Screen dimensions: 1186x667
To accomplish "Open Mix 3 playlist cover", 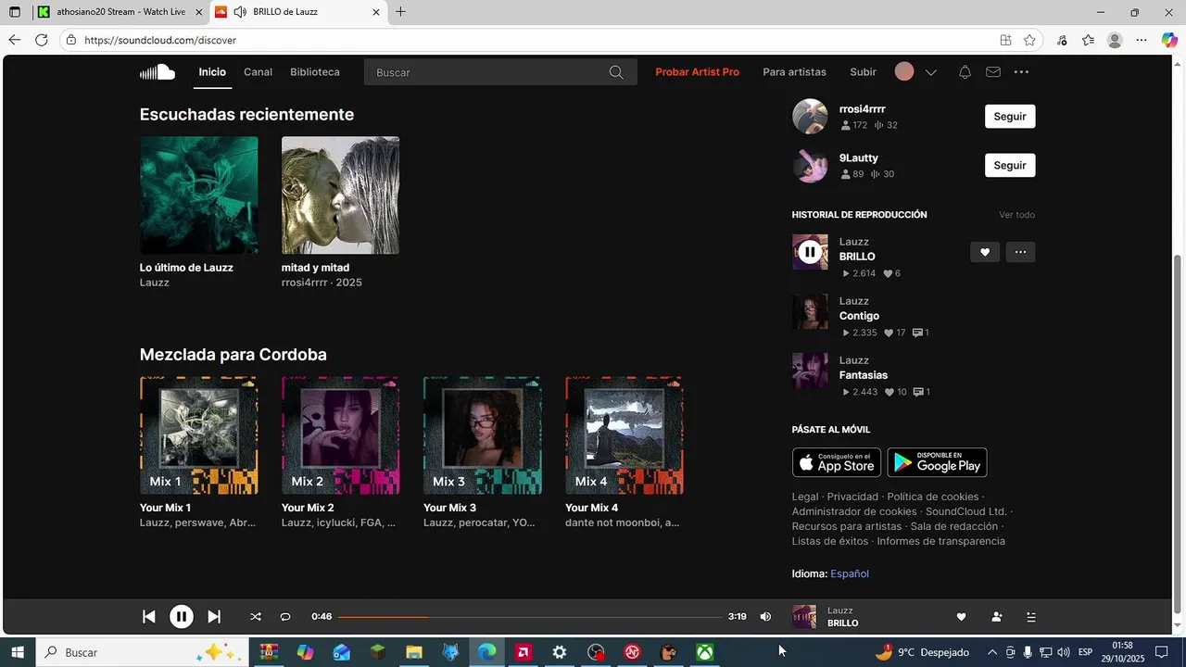I will (483, 435).
